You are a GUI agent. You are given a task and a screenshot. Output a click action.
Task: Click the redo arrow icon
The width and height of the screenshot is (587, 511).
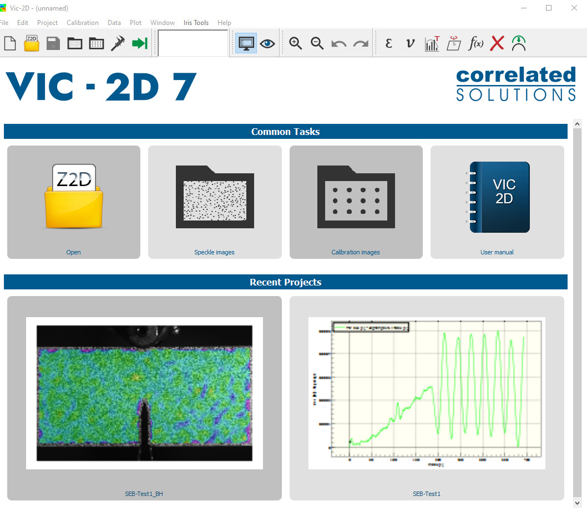361,44
